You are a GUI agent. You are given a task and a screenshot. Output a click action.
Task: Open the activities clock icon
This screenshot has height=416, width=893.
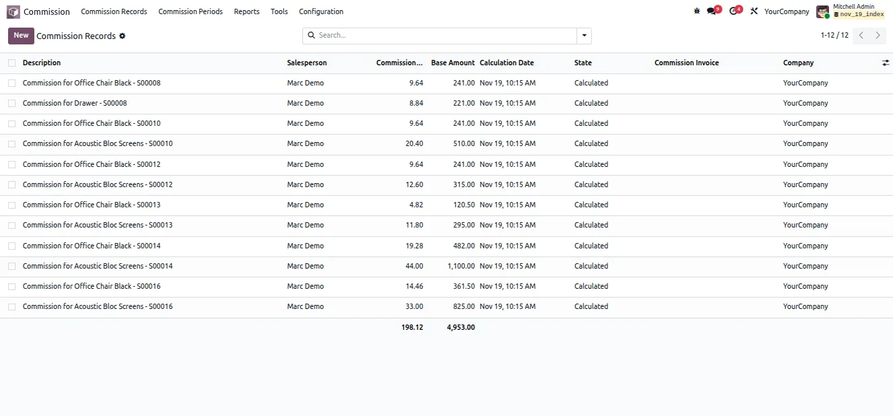pos(734,11)
